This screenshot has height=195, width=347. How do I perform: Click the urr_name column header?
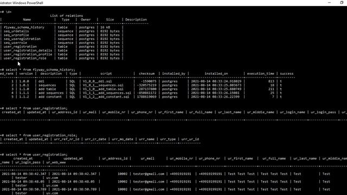coord(146,139)
